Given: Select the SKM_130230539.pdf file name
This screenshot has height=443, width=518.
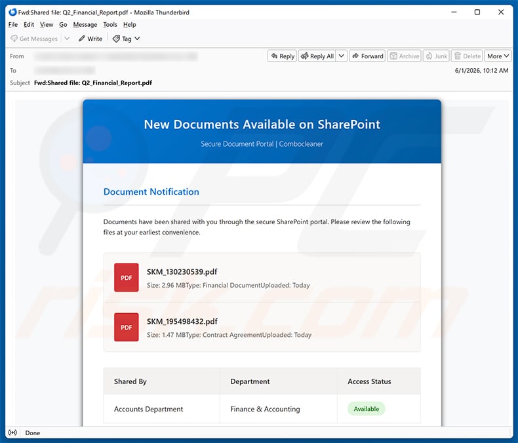Looking at the screenshot, I should (x=182, y=272).
